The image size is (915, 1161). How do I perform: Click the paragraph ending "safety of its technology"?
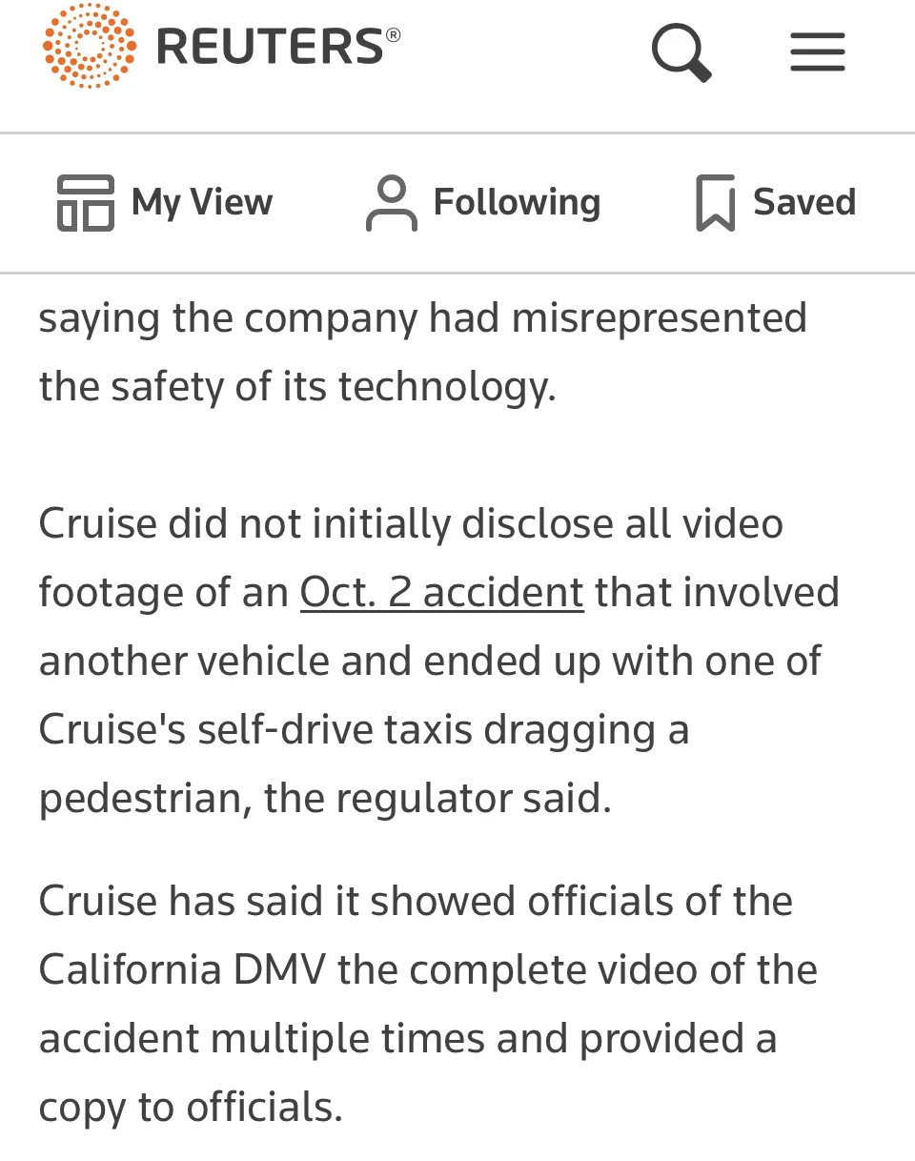click(x=296, y=387)
